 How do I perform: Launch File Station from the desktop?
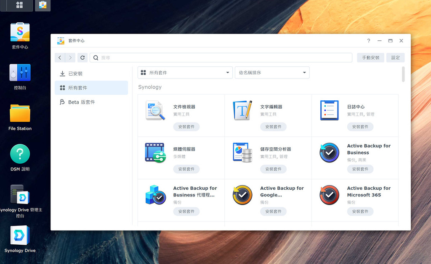click(20, 113)
